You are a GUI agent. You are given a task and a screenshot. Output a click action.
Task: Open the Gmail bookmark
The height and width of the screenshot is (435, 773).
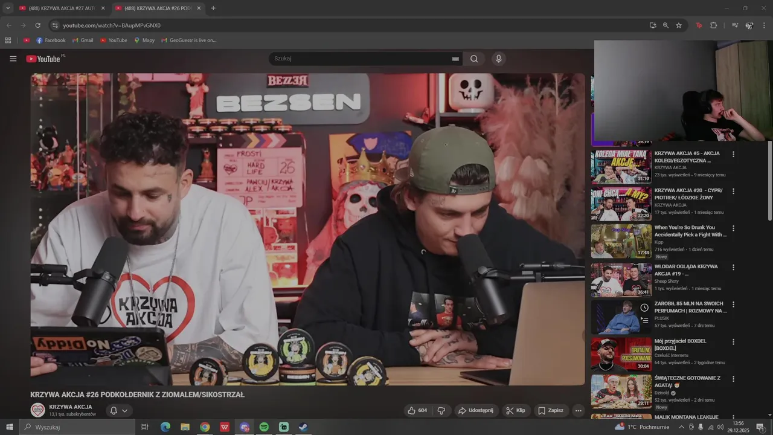click(83, 40)
